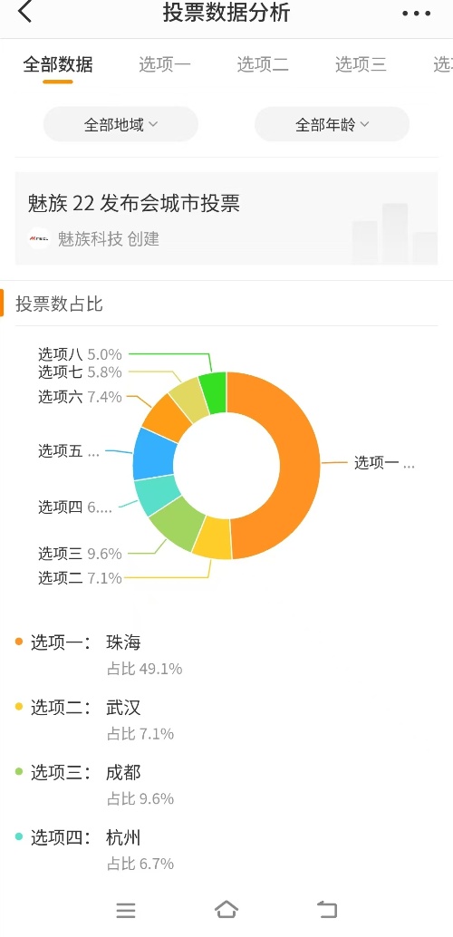Select the 选项三 tab
The width and height of the screenshot is (453, 937).
(x=361, y=64)
